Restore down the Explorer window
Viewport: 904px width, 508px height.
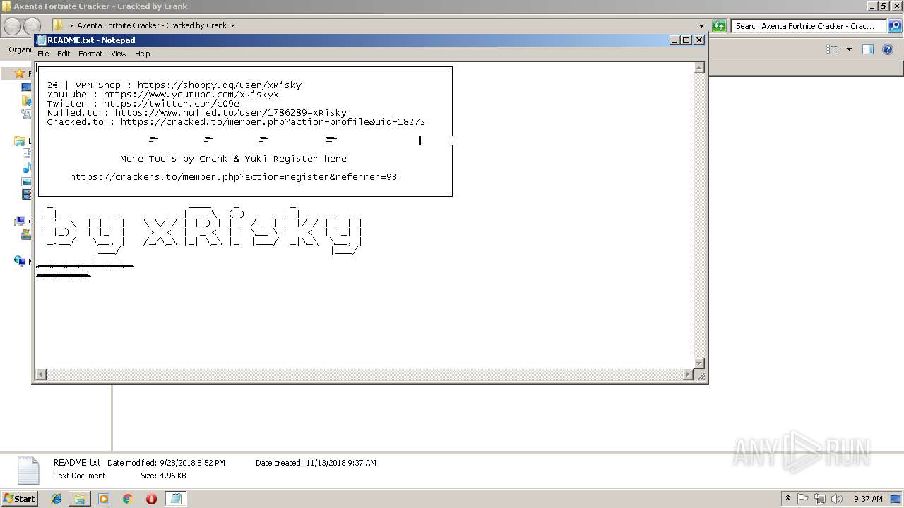[883, 6]
